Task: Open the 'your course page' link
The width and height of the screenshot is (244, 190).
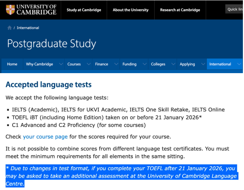Action: [45, 137]
